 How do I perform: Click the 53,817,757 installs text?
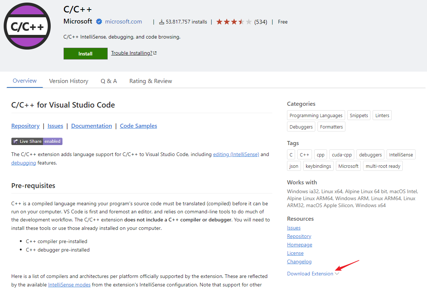point(186,22)
